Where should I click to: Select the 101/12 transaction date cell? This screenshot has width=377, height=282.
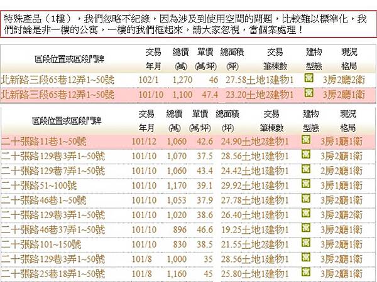tap(144, 142)
